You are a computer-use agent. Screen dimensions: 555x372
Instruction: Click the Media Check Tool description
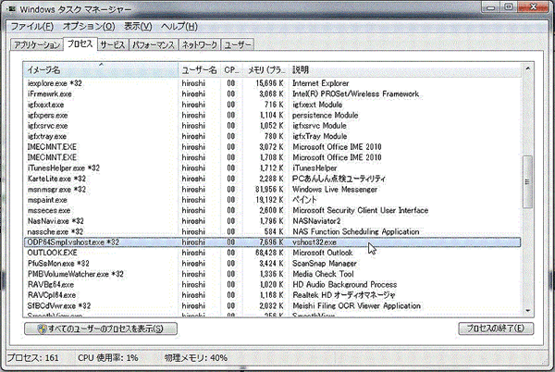[323, 274]
